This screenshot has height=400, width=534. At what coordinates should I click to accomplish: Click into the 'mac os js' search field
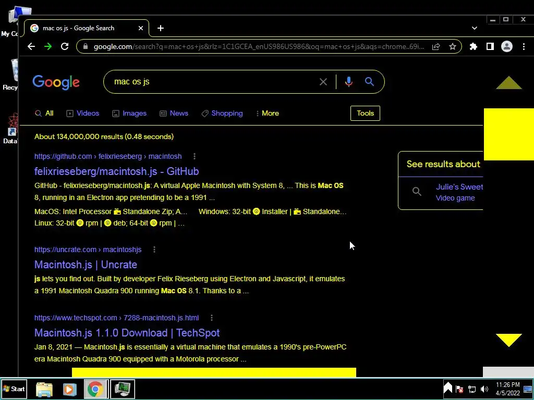point(211,82)
